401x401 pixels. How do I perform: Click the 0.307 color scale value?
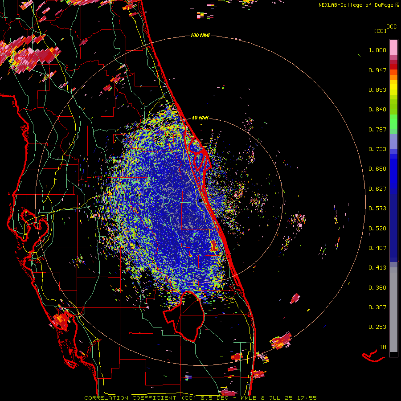[x=377, y=307]
